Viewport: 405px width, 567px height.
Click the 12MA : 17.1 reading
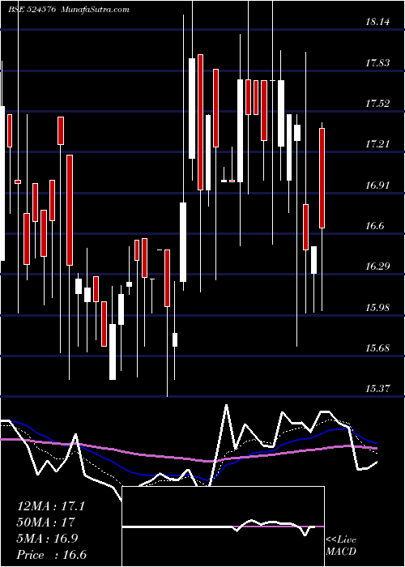[51, 506]
